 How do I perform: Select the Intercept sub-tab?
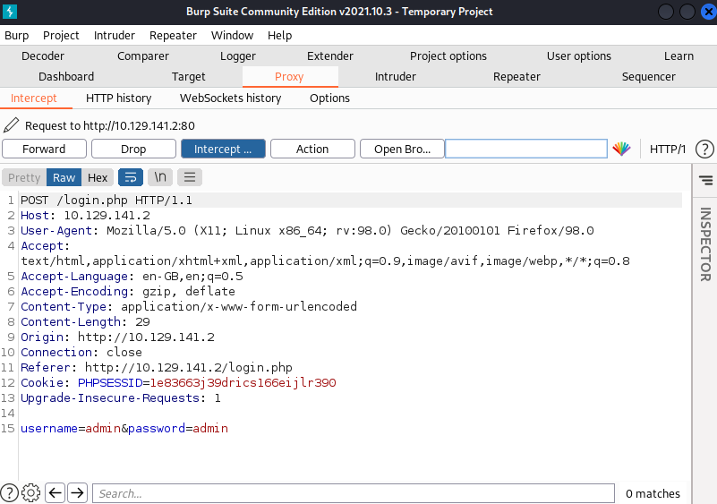34,98
